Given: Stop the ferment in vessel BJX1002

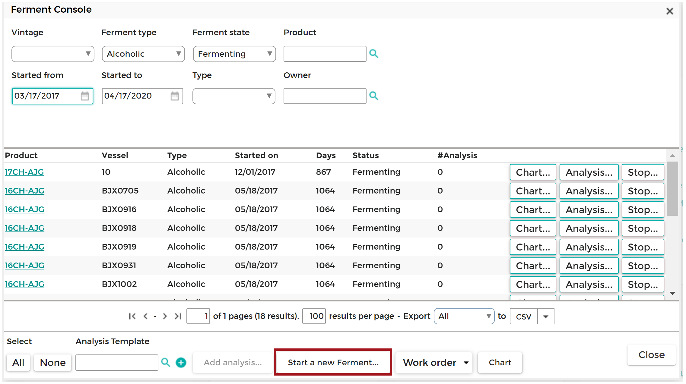Looking at the screenshot, I should [643, 284].
